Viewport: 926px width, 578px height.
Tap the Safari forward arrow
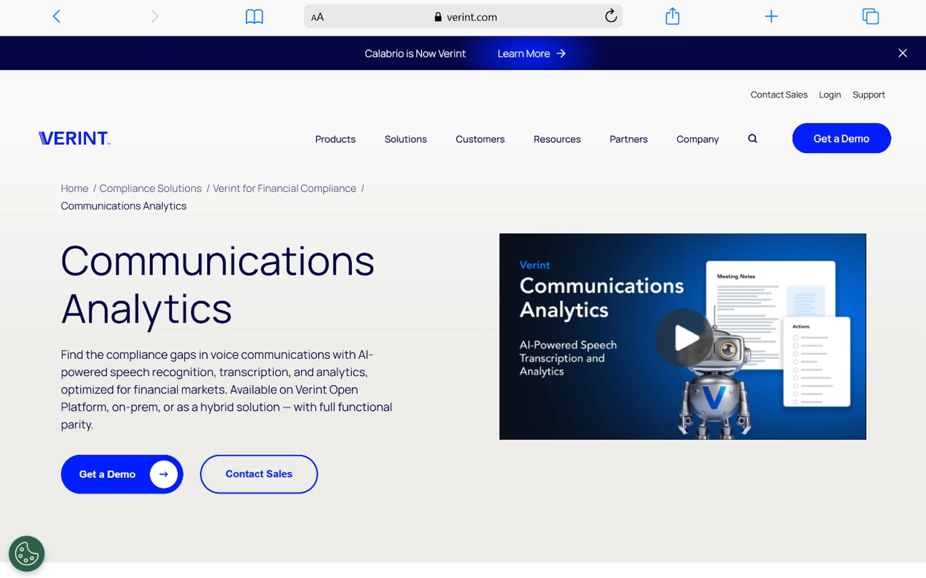(155, 17)
